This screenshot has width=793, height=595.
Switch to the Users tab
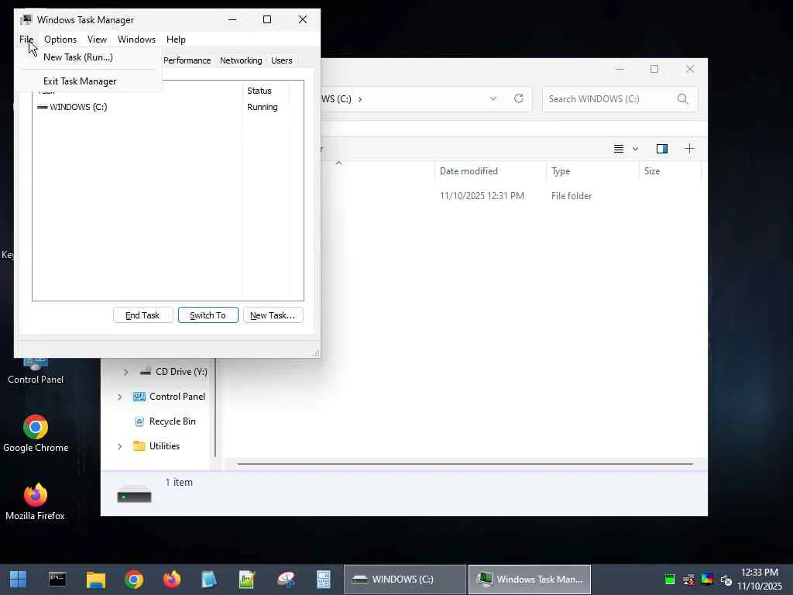pos(282,60)
